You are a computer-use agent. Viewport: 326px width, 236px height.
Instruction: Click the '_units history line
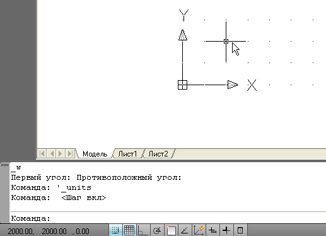click(x=51, y=187)
